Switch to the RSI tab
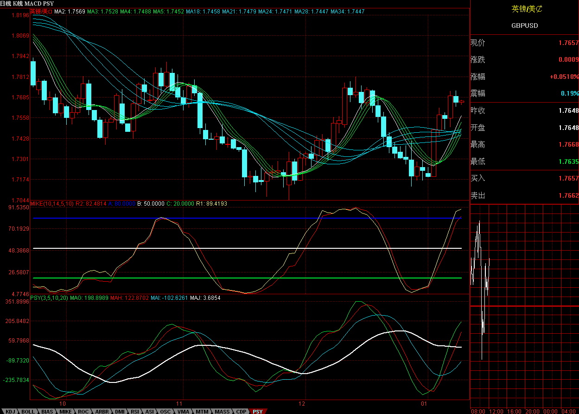The height and width of the screenshot is (414, 579). click(135, 411)
